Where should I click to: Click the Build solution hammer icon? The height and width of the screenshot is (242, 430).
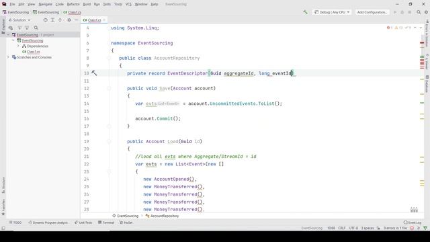click(x=305, y=12)
